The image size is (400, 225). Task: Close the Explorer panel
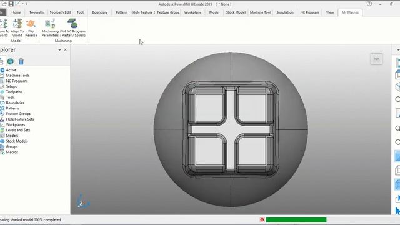click(65, 50)
